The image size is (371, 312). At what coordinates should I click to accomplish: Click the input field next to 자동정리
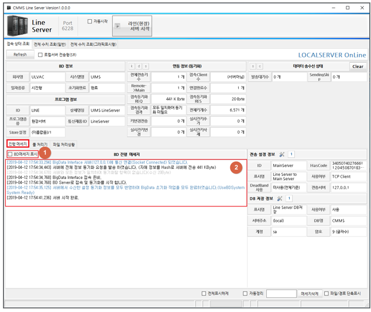281,293
